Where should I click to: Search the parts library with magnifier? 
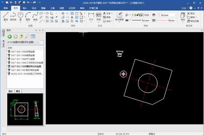[x=27, y=36]
